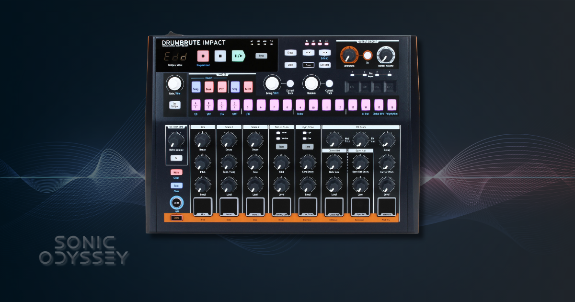
Task: Click the Cym Decay knob
Action: [x=308, y=162]
